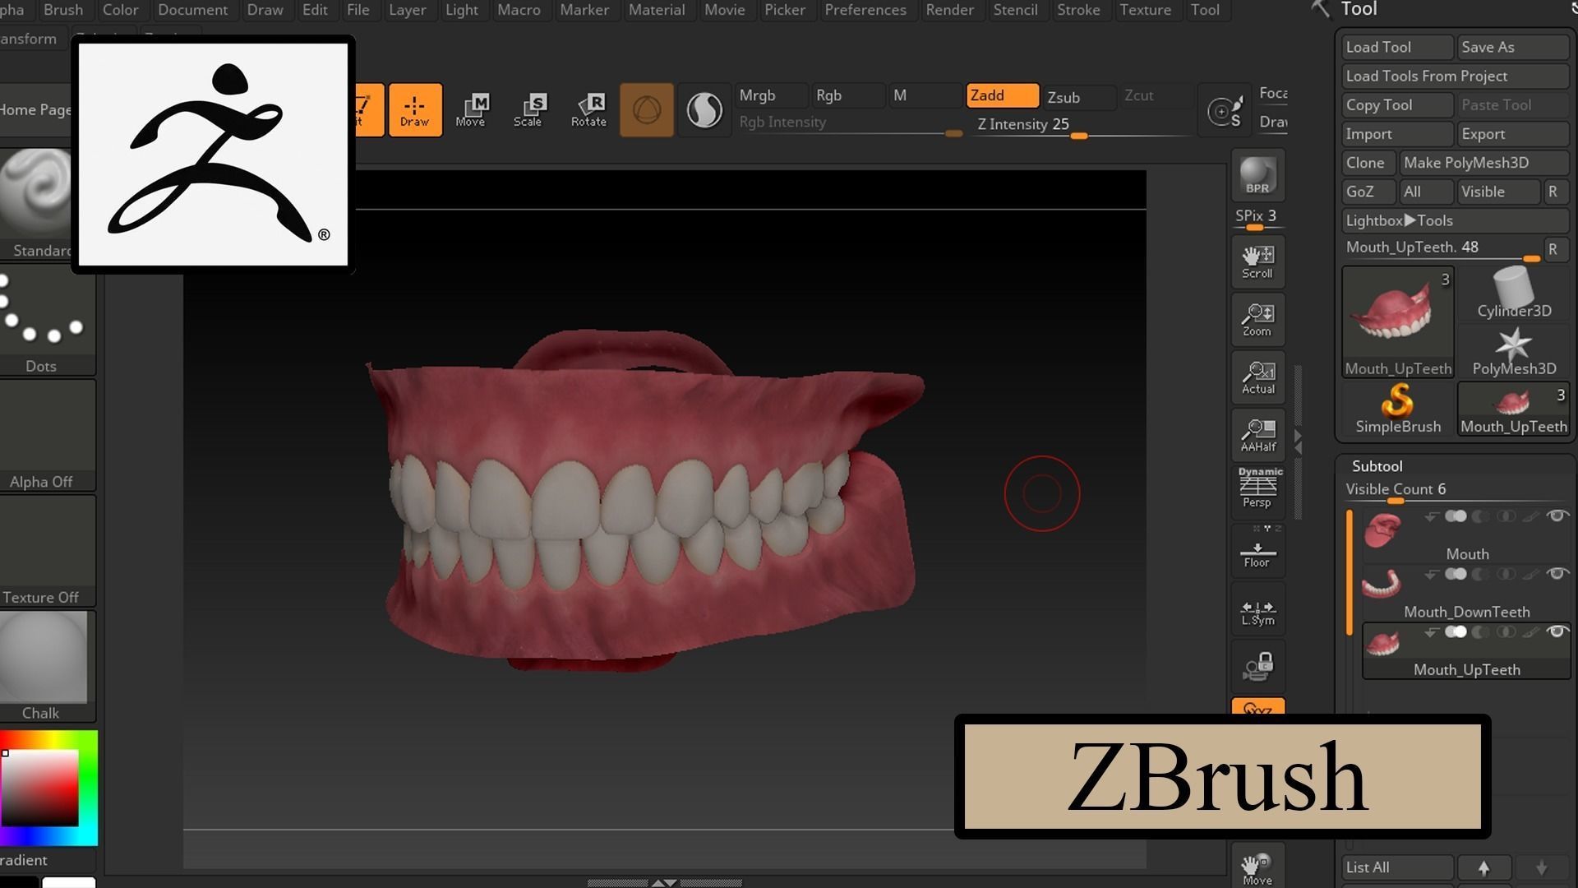
Task: Collapse the Subtool section header
Action: pyautogui.click(x=1377, y=466)
